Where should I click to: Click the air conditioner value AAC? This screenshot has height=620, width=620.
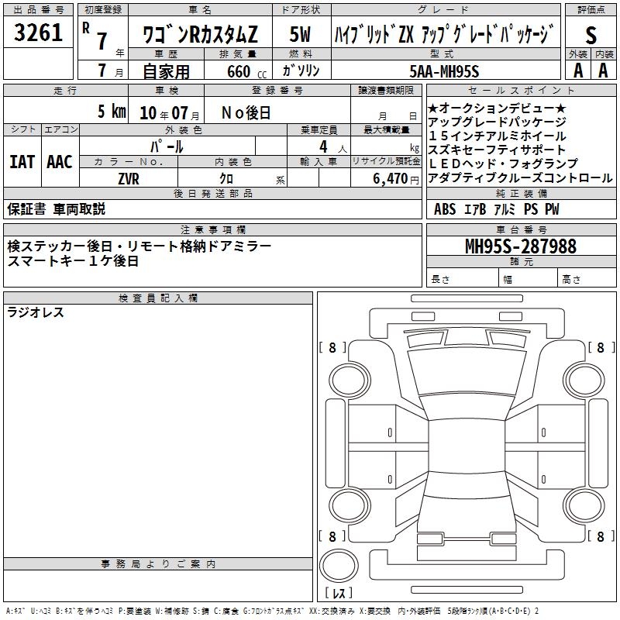click(60, 162)
